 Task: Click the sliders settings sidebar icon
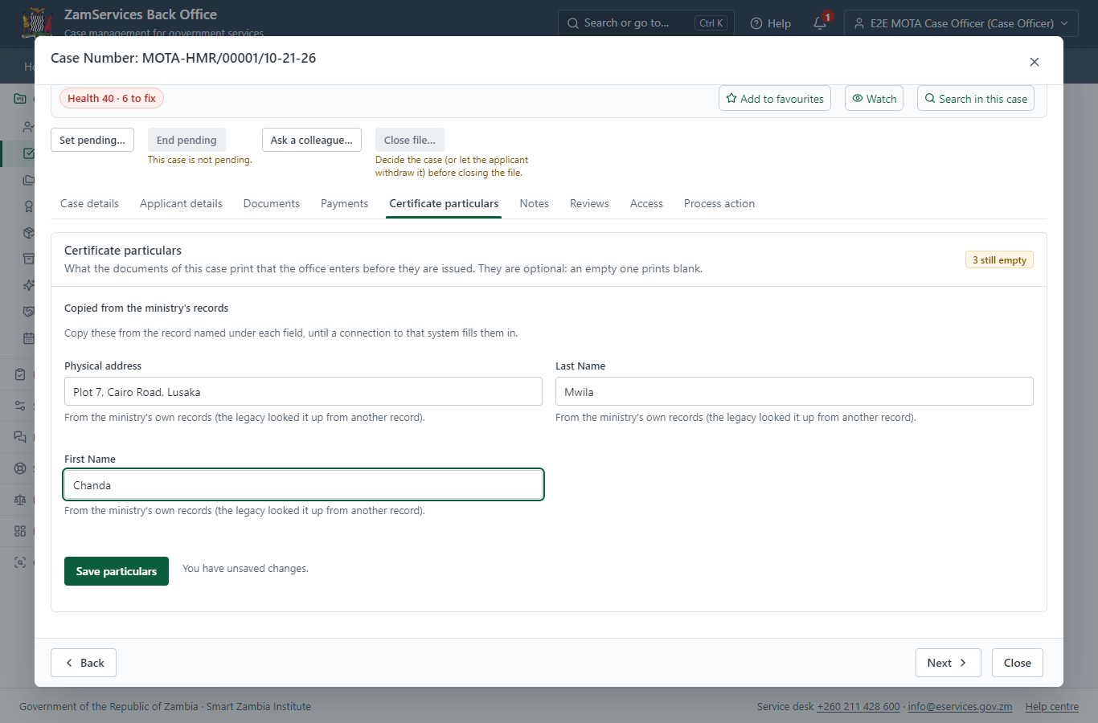pos(20,406)
